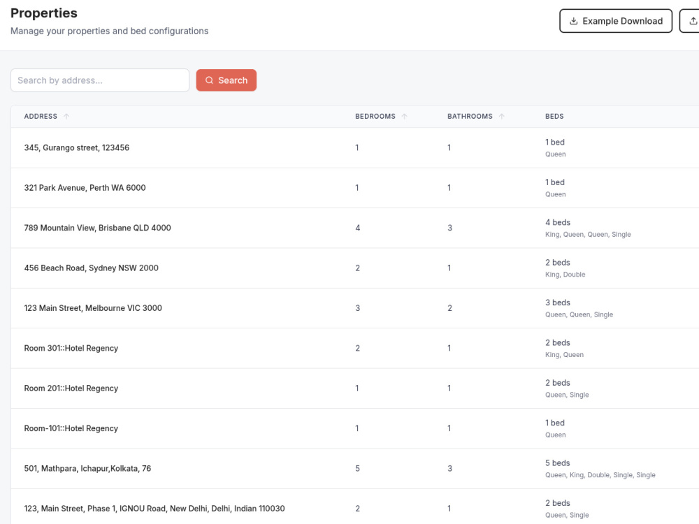Click the sort arrow next to Bedrooms
Screen dimensions: 699x524
pos(404,116)
